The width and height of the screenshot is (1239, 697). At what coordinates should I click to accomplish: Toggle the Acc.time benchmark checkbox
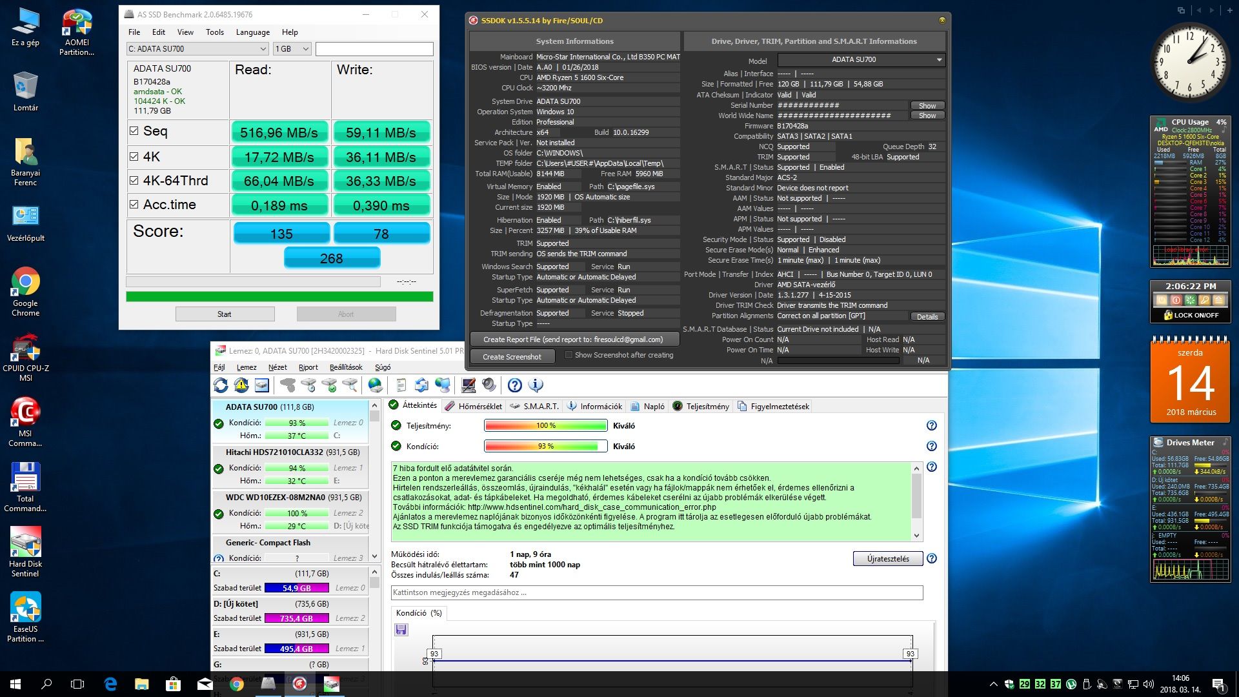coord(134,205)
